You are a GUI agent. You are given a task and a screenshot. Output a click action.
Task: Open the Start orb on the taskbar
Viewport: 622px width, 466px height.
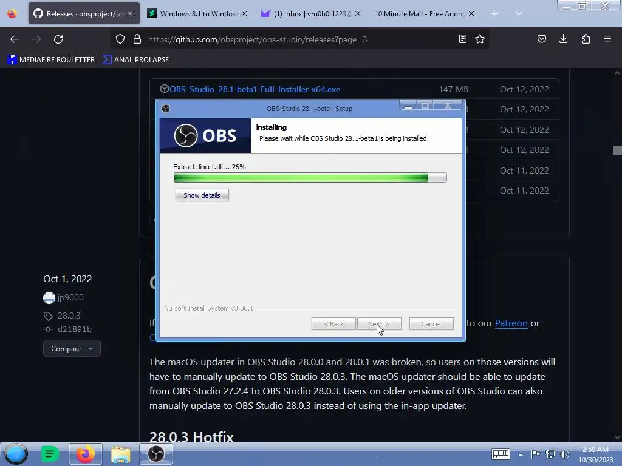point(16,454)
